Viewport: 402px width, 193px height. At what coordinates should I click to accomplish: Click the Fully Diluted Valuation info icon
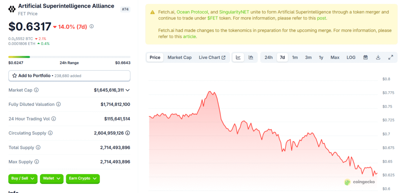(58, 105)
